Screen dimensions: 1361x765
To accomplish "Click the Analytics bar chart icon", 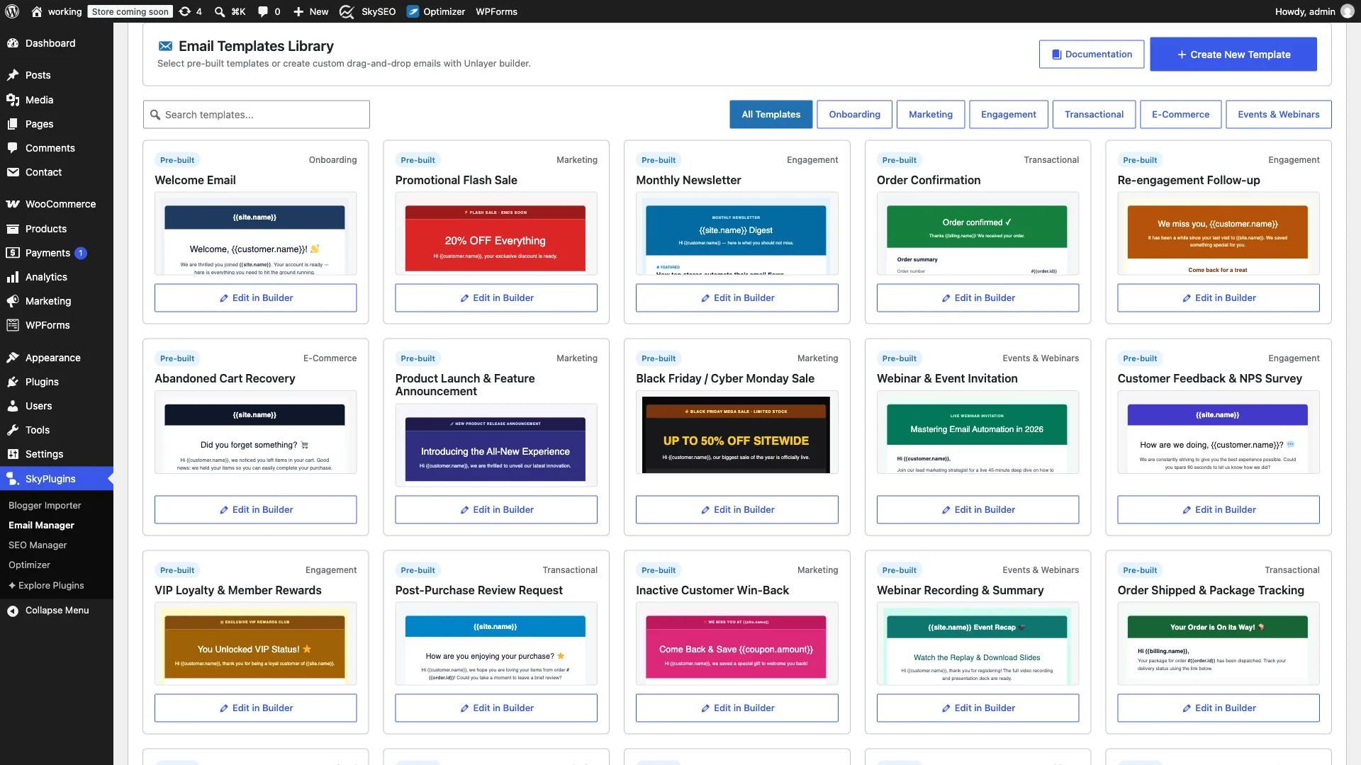I will [x=13, y=277].
